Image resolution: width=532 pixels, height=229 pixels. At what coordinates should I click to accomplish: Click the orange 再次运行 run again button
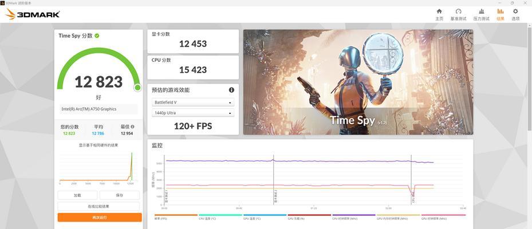[x=100, y=218]
